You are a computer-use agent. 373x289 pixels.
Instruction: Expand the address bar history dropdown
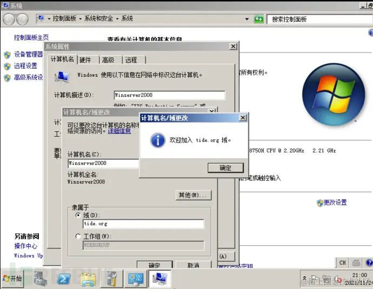[247, 19]
